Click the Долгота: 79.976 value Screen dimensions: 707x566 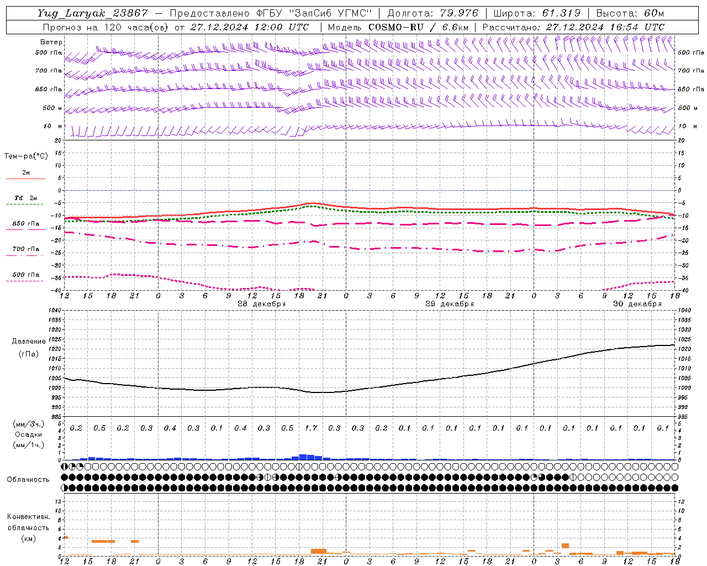[433, 13]
